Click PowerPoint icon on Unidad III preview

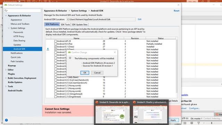(x=97, y=102)
